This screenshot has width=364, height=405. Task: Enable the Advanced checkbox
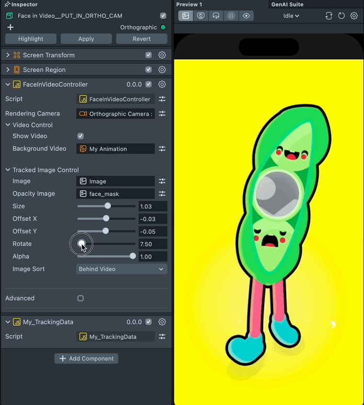tap(81, 298)
